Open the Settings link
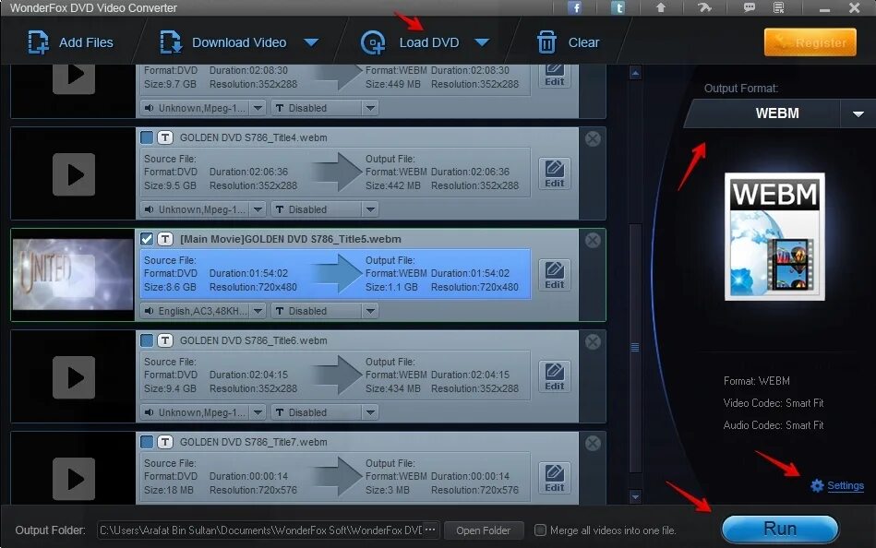Viewport: 876px width, 548px height. pos(846,485)
